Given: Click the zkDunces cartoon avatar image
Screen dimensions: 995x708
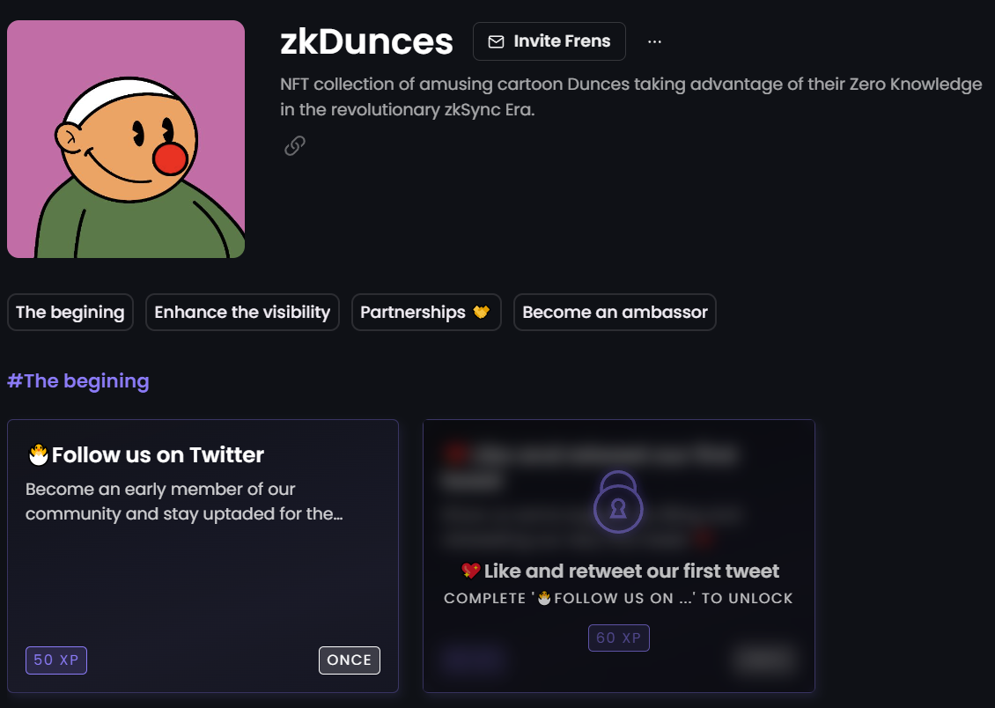Looking at the screenshot, I should [125, 138].
